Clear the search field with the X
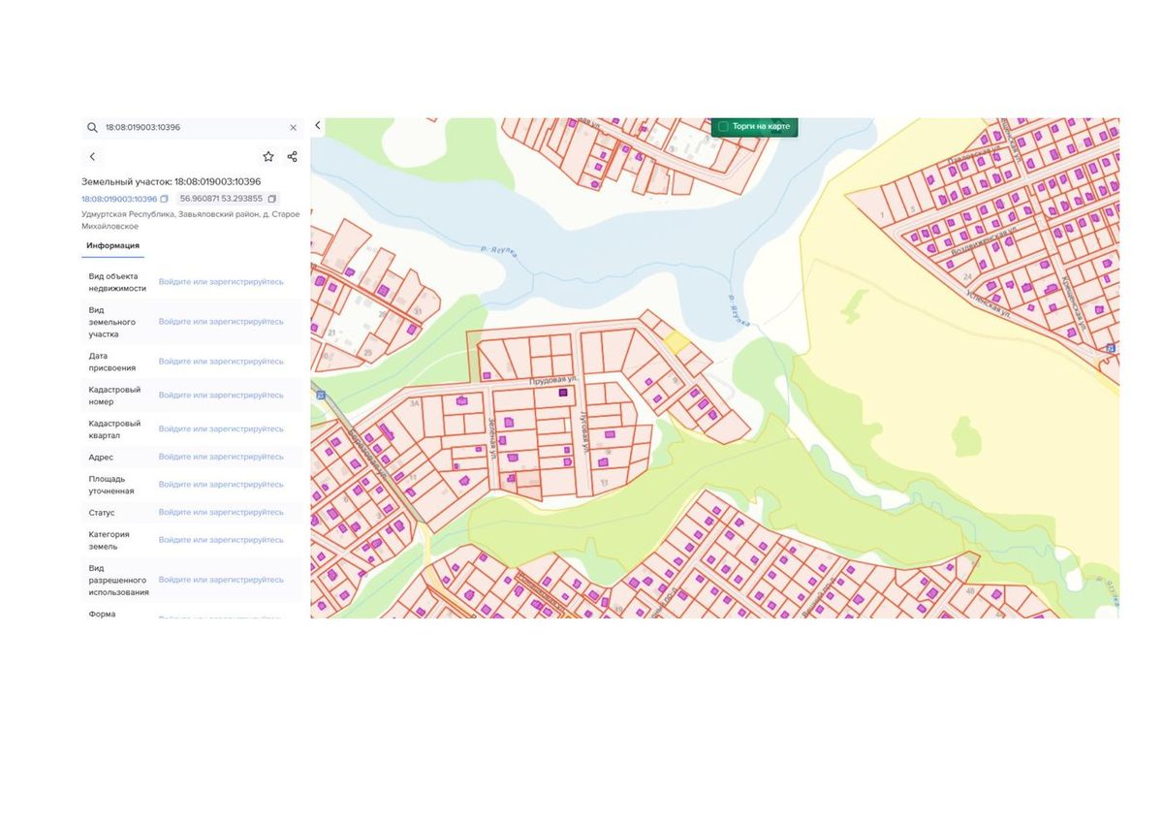Image resolution: width=1163 pixels, height=823 pixels. tap(294, 127)
